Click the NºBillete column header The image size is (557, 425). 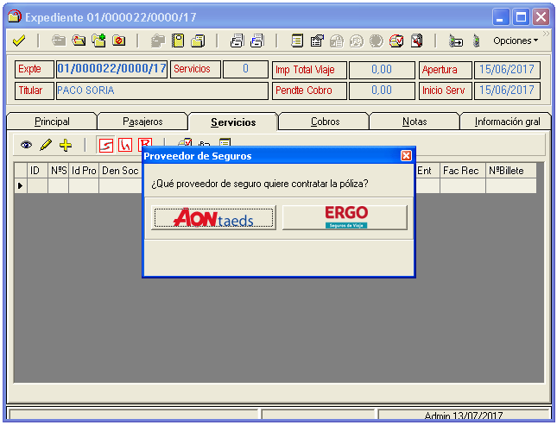(511, 171)
